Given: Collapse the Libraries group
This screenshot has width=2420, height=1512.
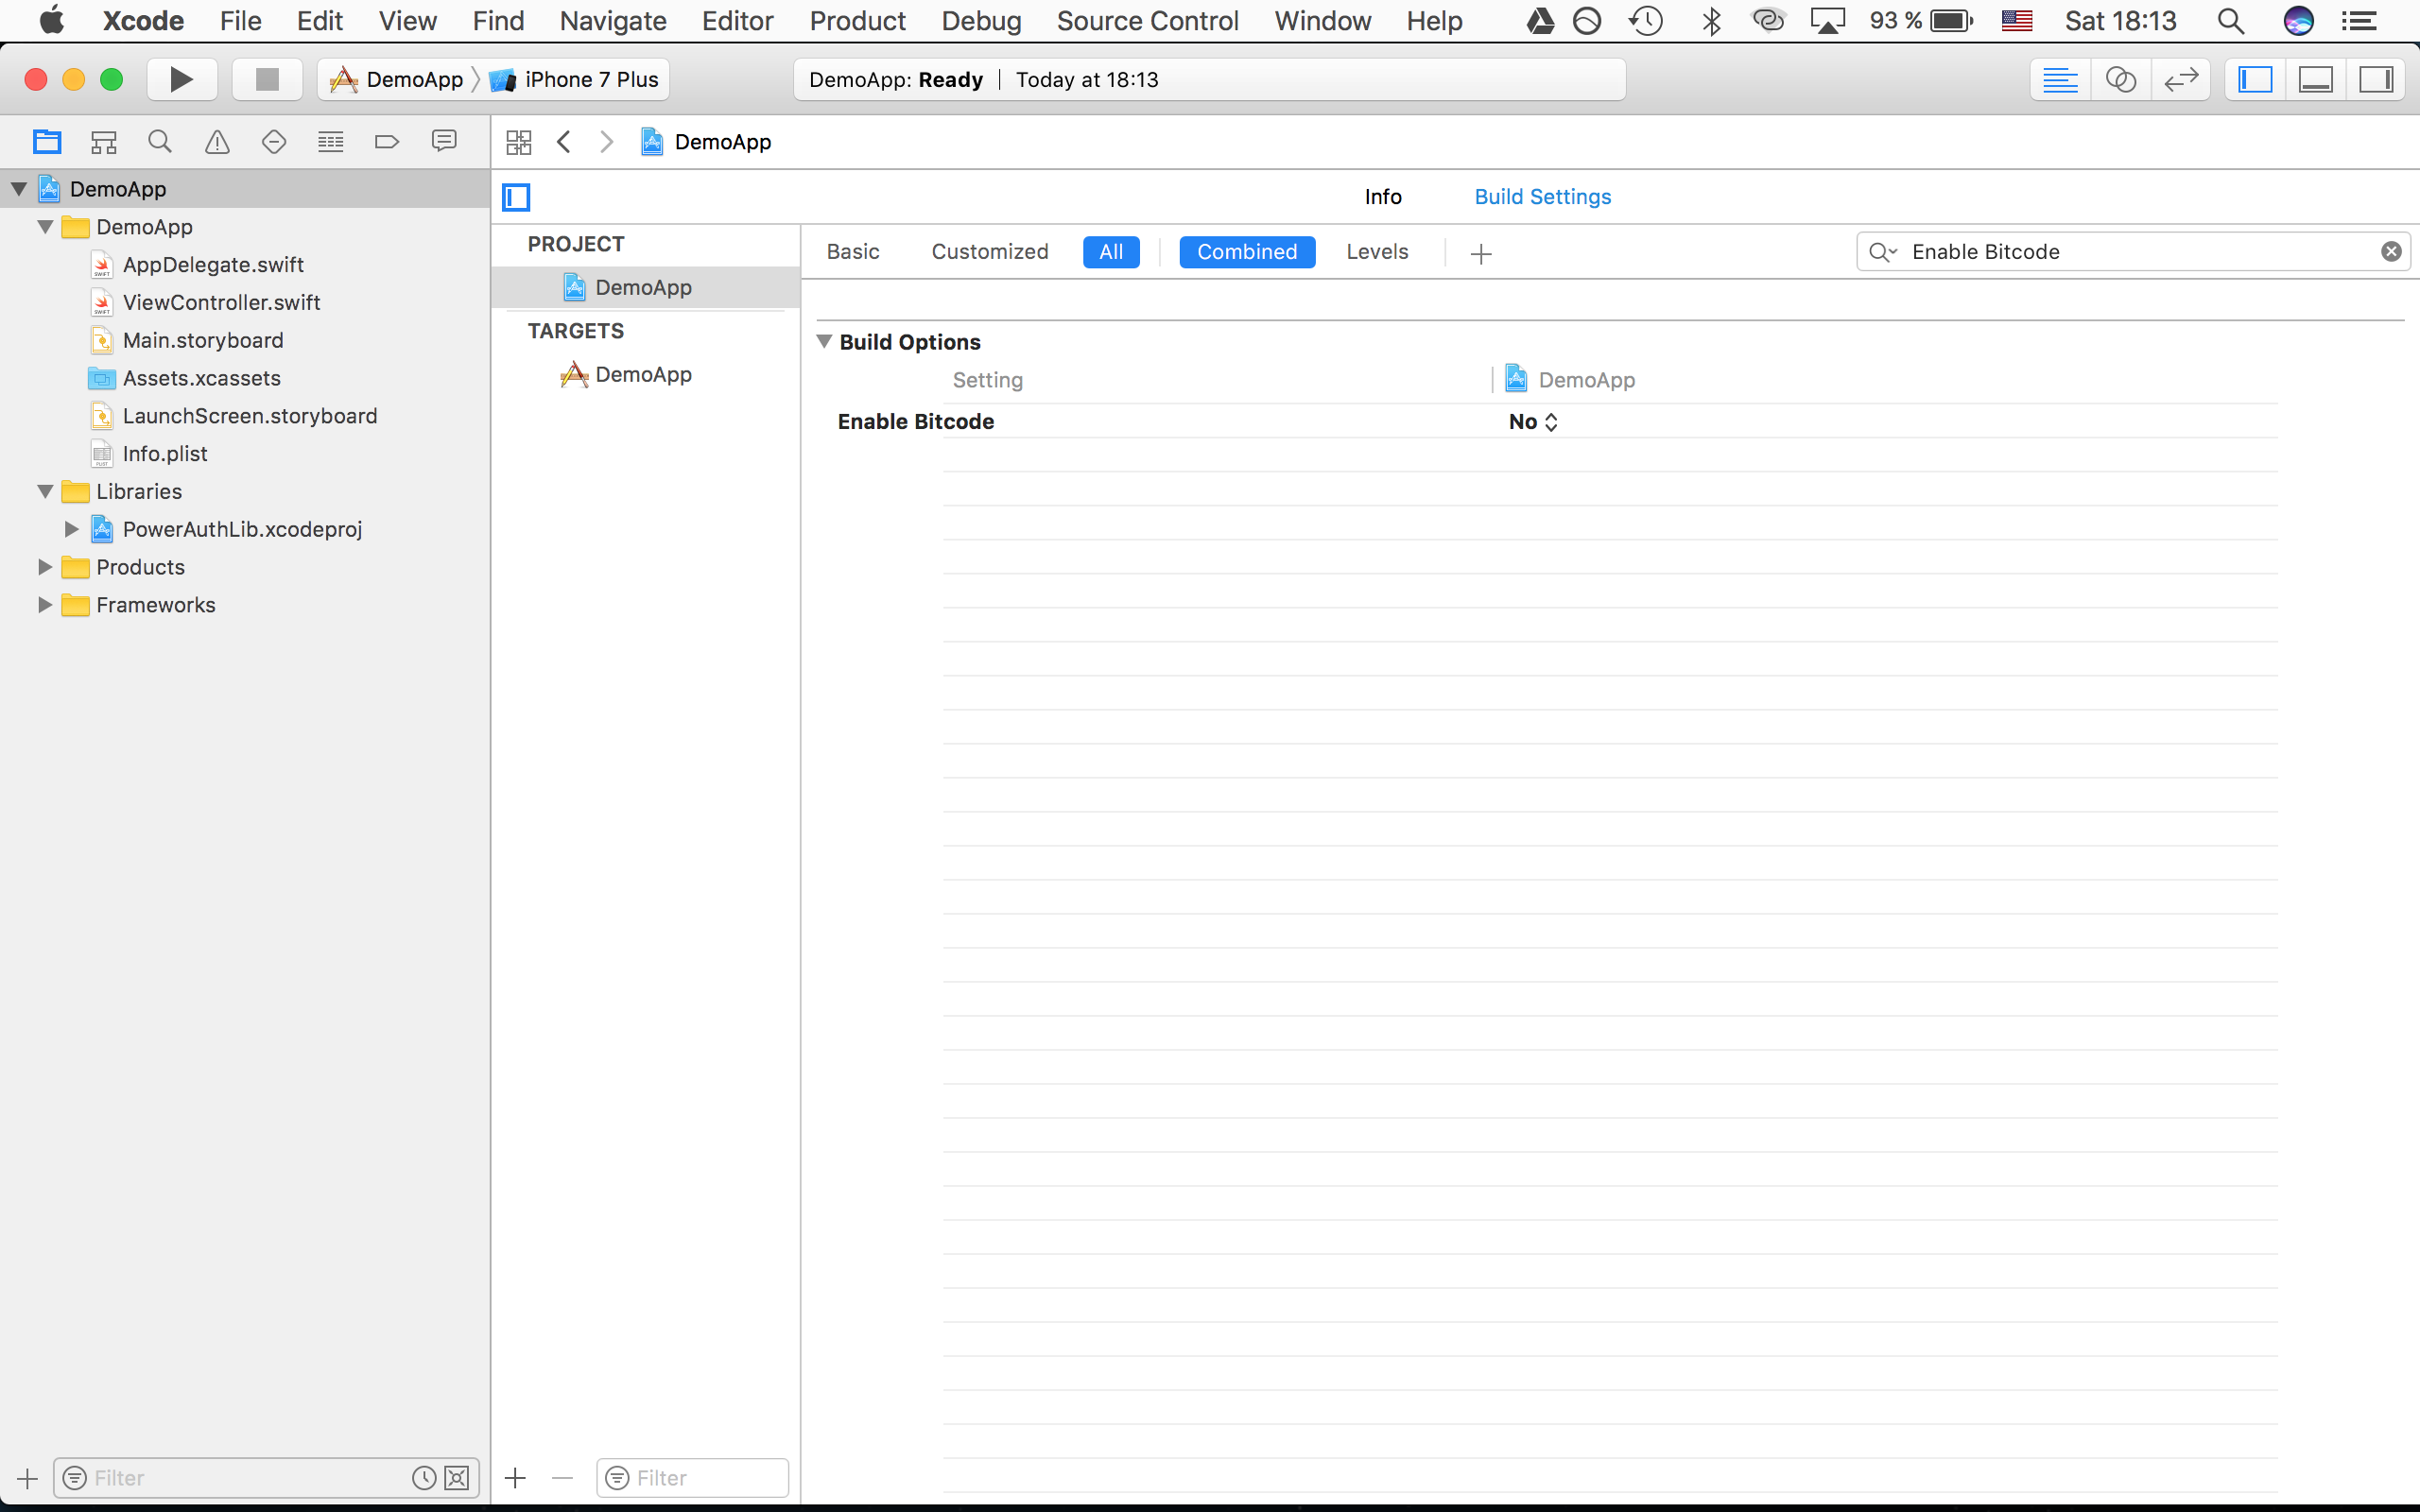Looking at the screenshot, I should coord(45,491).
